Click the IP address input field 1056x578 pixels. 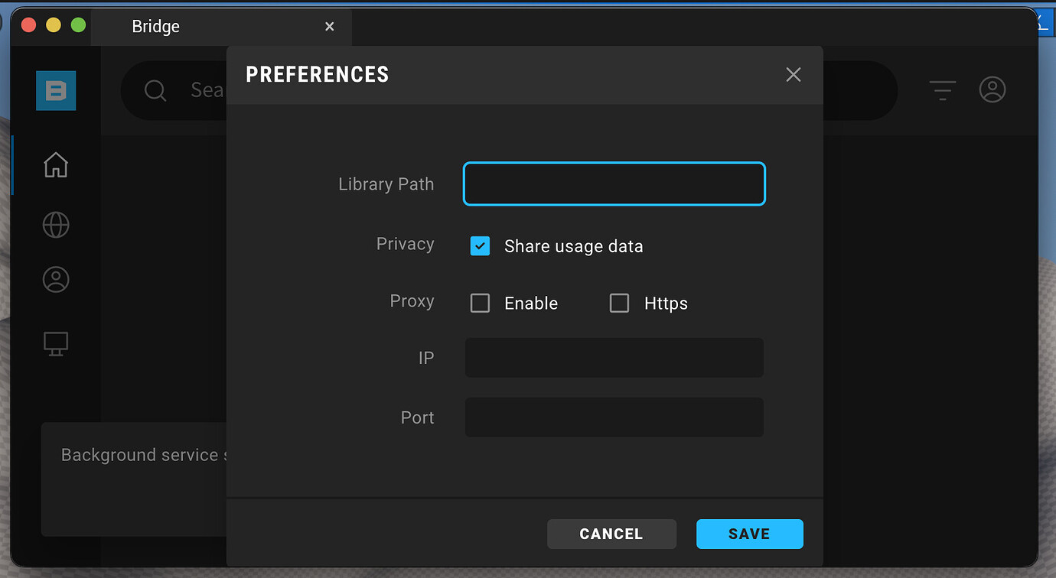click(x=614, y=358)
